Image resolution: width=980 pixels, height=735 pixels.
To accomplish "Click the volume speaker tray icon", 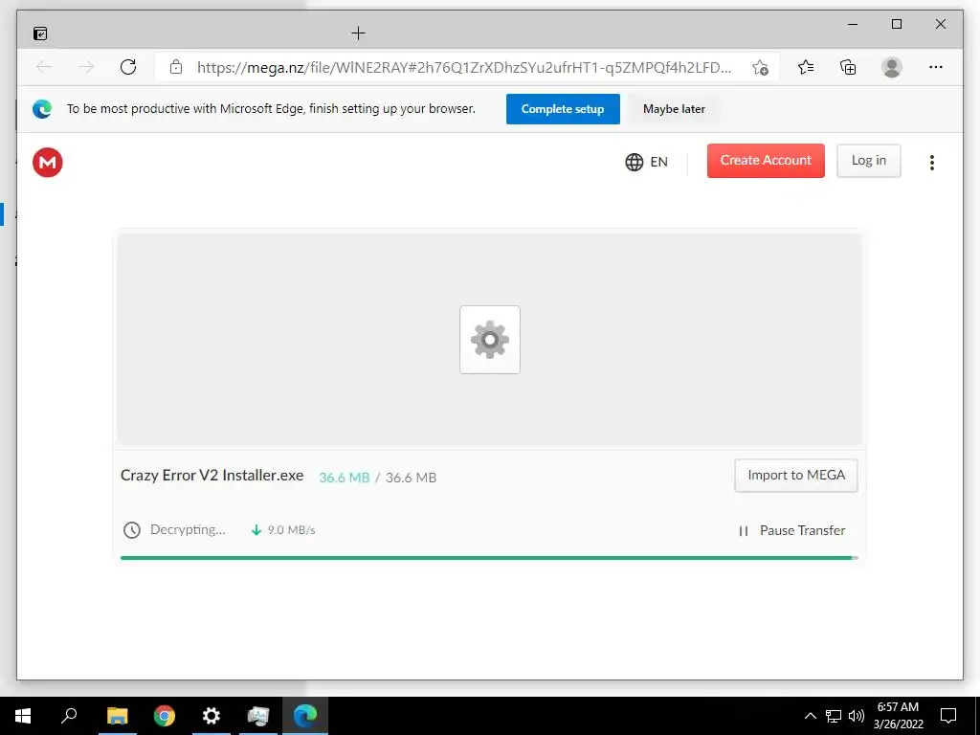I will click(x=857, y=716).
